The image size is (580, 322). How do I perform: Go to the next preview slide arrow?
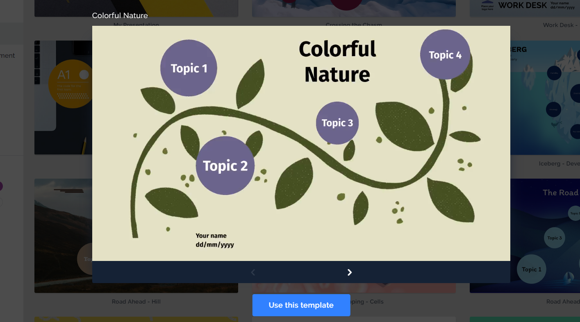pos(350,272)
